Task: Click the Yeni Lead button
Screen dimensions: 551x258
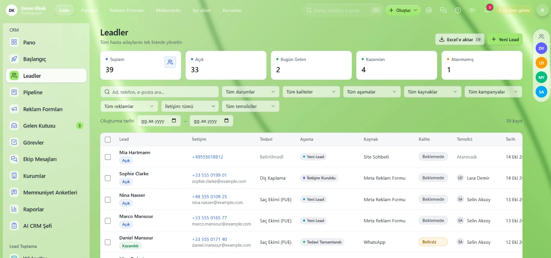Action: (505, 39)
